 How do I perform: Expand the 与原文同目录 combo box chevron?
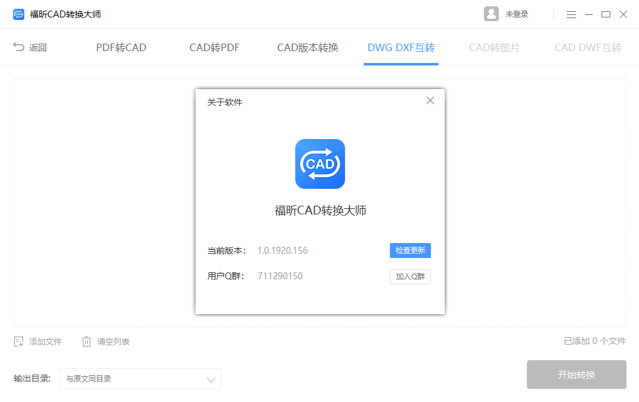point(211,379)
